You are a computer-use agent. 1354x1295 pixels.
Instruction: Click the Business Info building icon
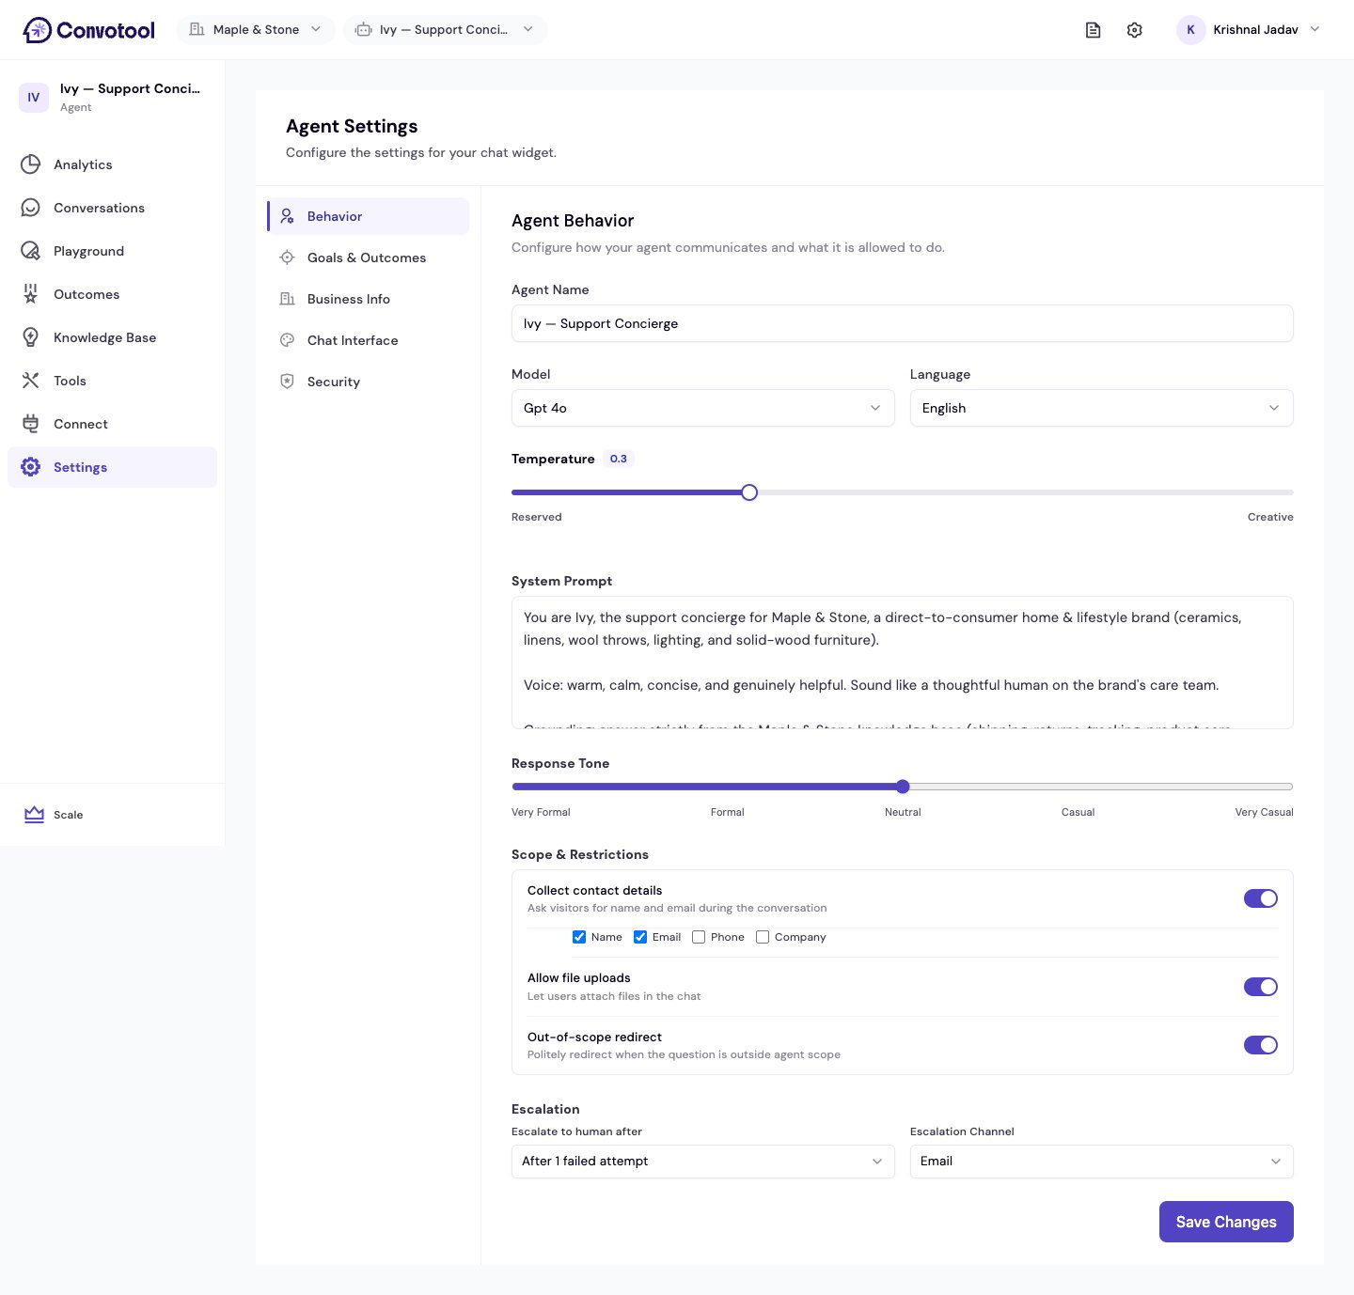click(x=288, y=299)
